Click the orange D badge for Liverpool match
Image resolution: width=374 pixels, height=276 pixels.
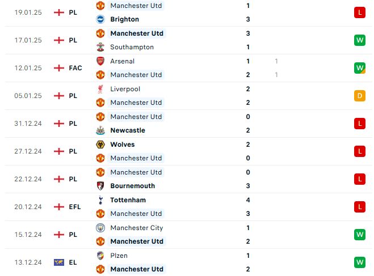360,96
